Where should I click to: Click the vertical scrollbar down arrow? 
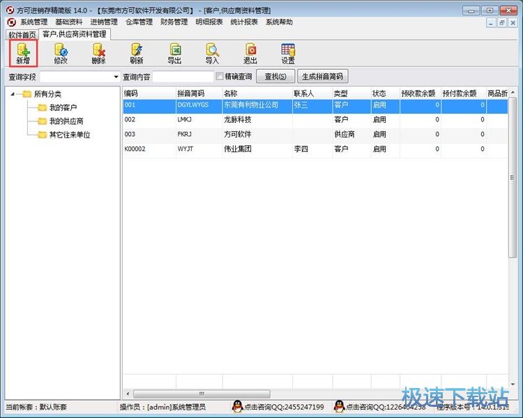tap(513, 385)
